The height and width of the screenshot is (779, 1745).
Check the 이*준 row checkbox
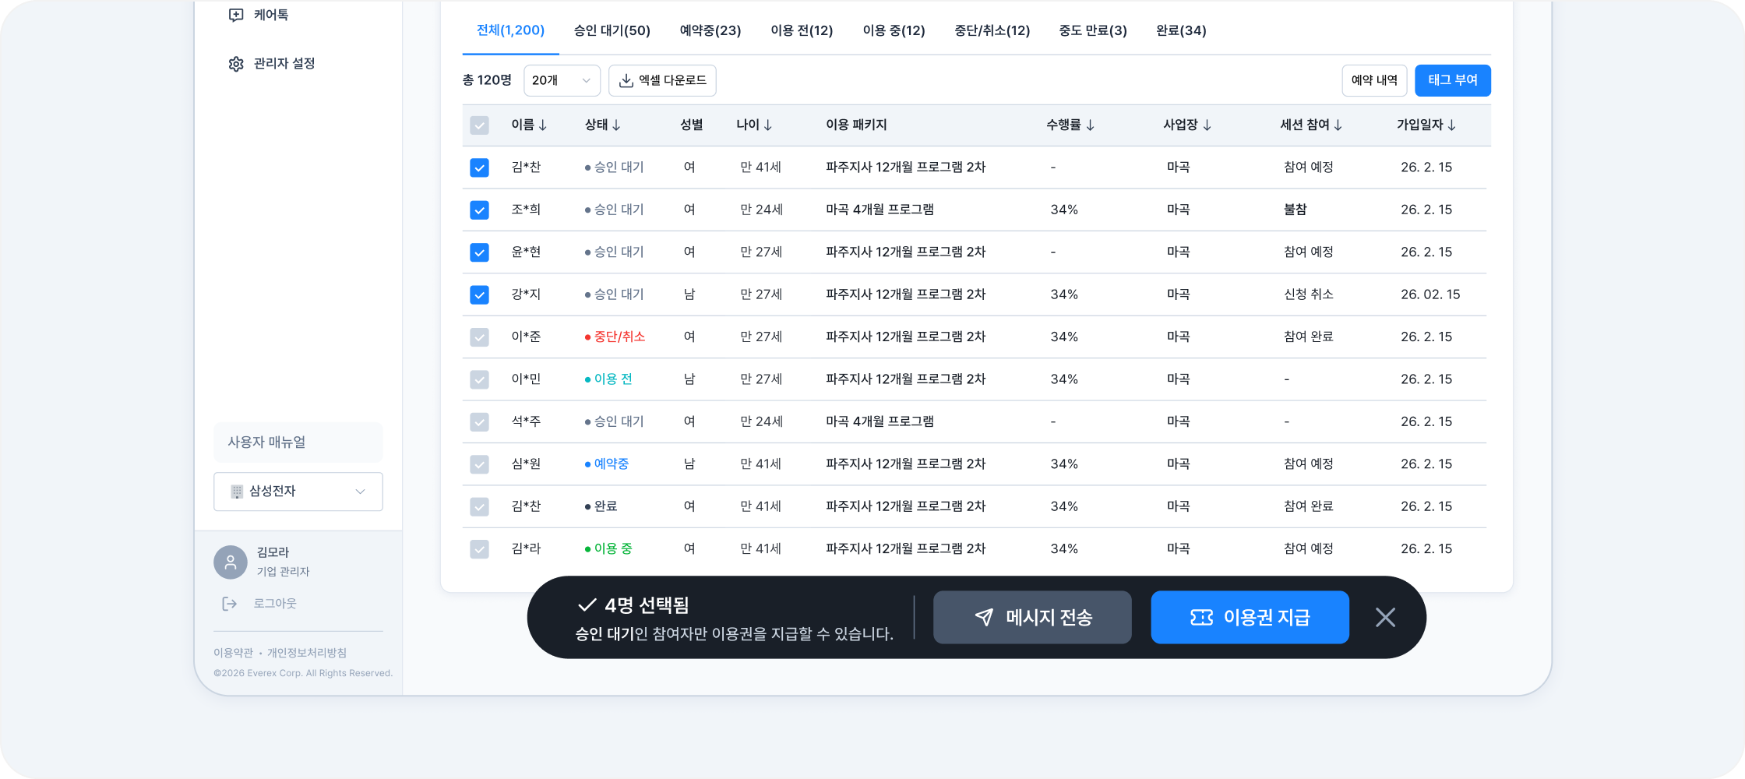pyautogui.click(x=479, y=337)
